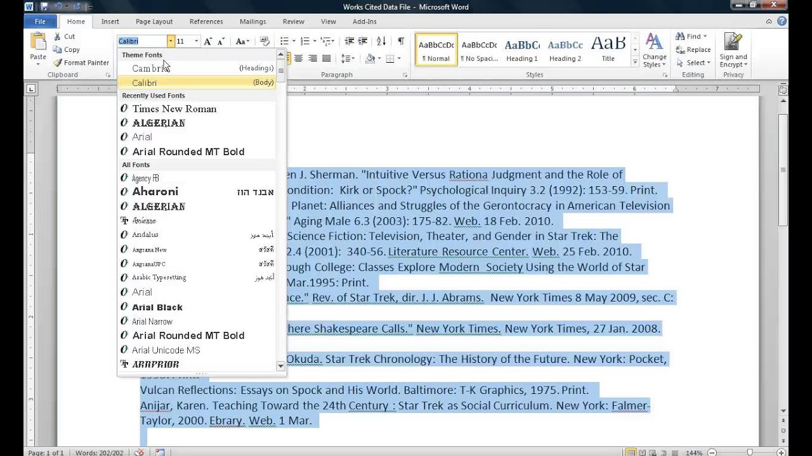Screen dimensions: 812x456
Task: Open Word Help question mark
Action: [782, 22]
